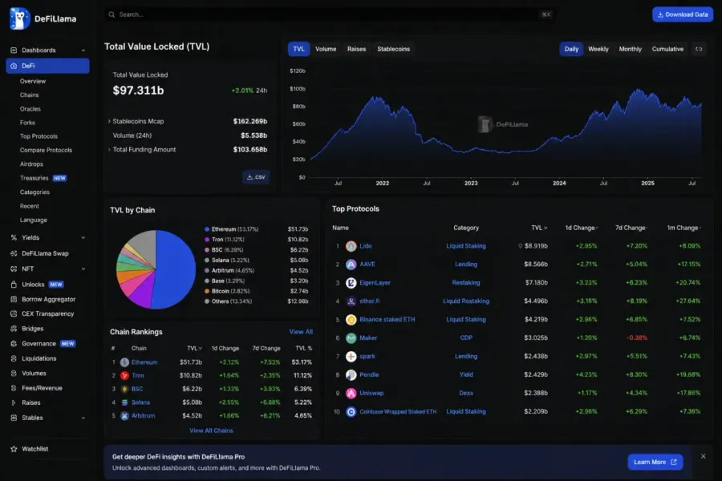Sort protocols by 1m Change header
722x481 pixels.
683,228
